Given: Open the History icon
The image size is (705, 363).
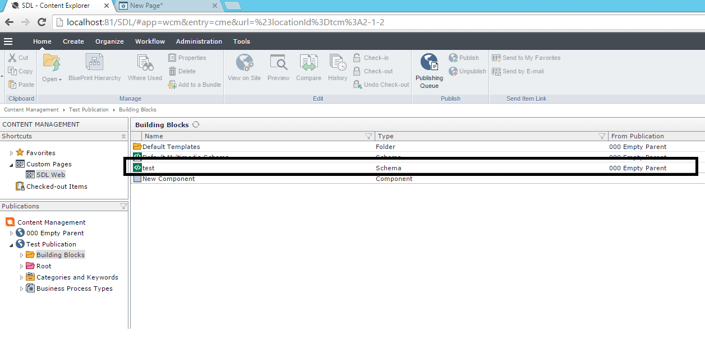Looking at the screenshot, I should coord(338,63).
